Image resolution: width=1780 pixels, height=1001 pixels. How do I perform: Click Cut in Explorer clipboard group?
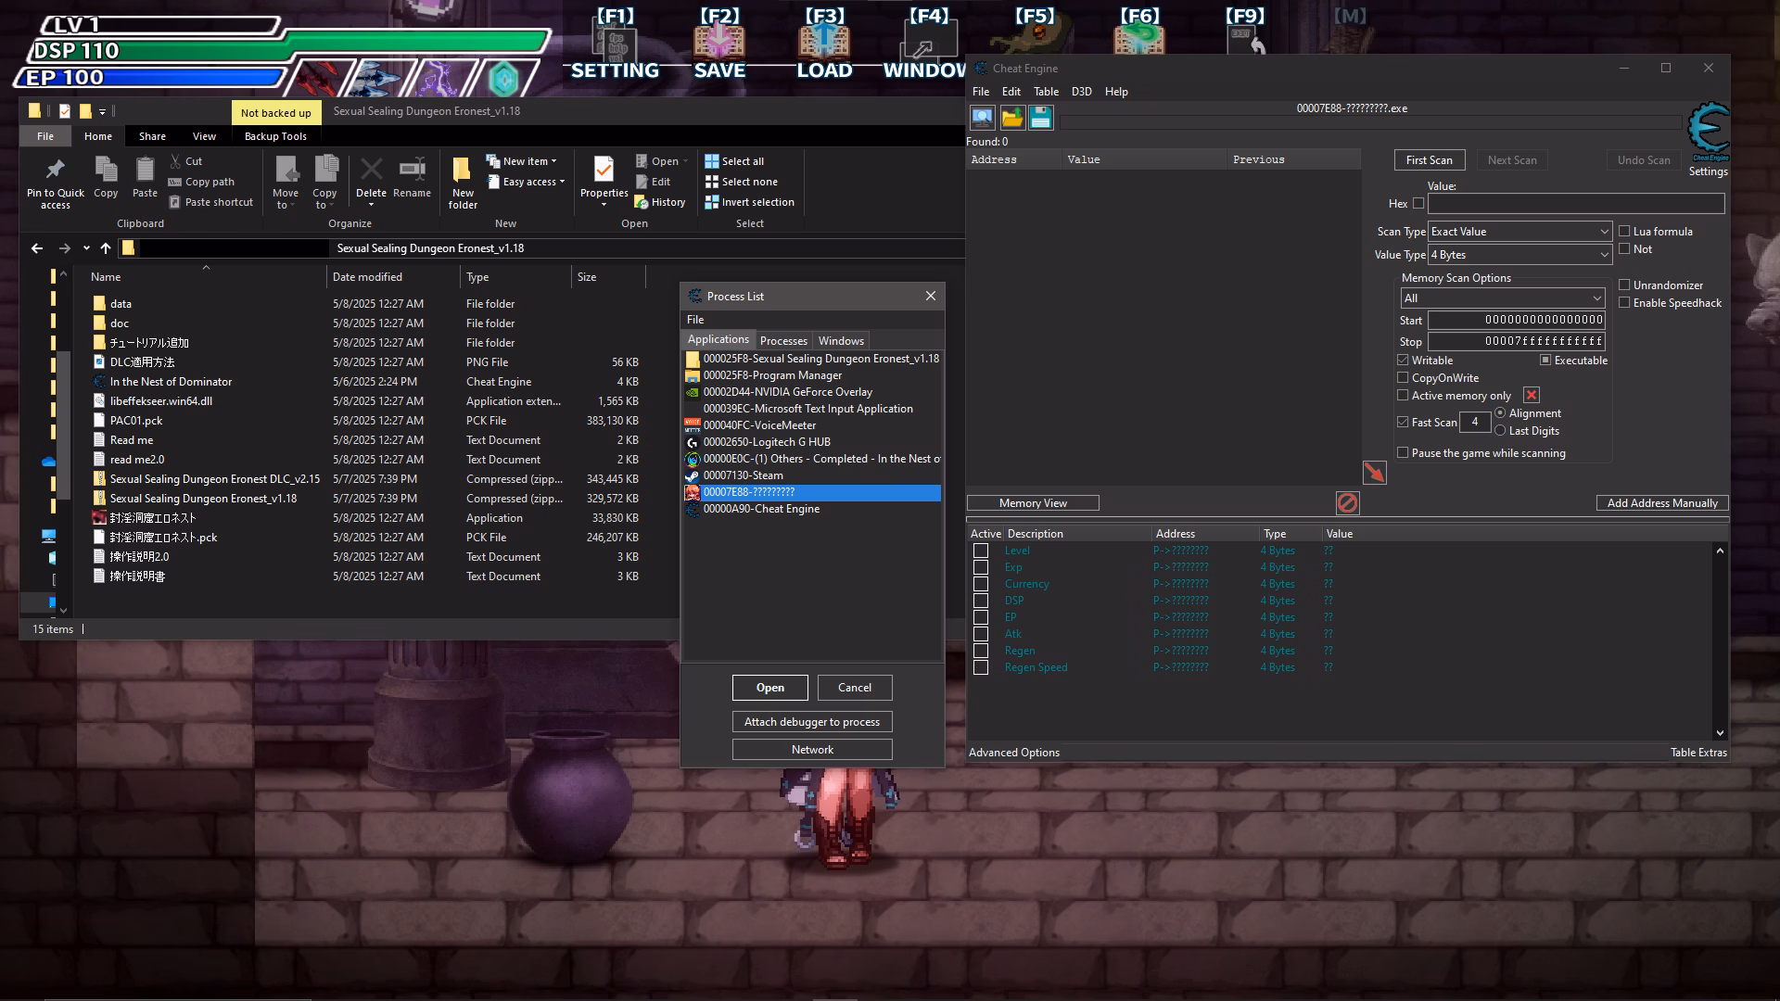(185, 161)
